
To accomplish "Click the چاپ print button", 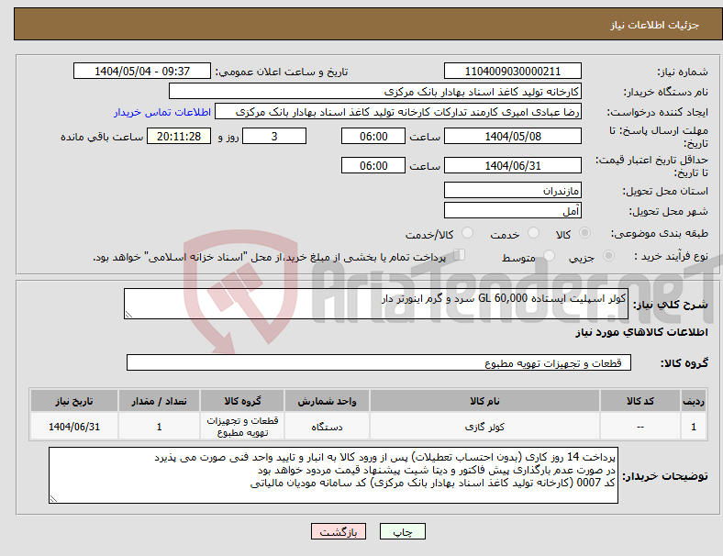I will (402, 531).
